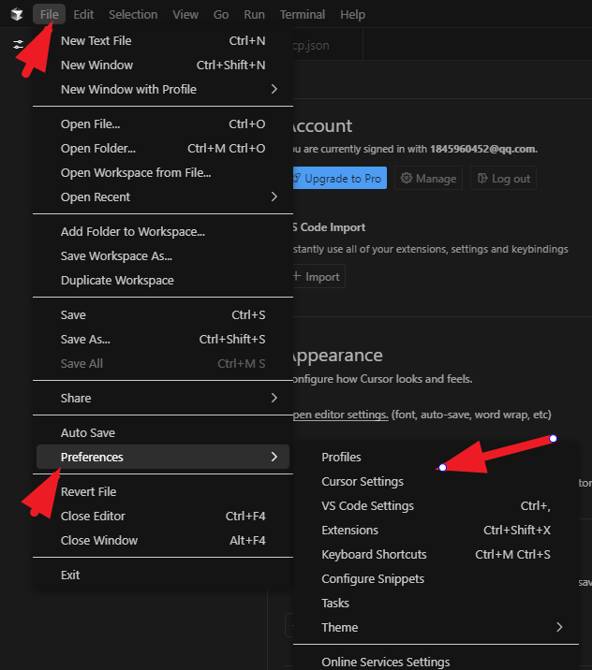Open the settings sliders icon in sidebar
The height and width of the screenshot is (670, 592).
(x=18, y=44)
